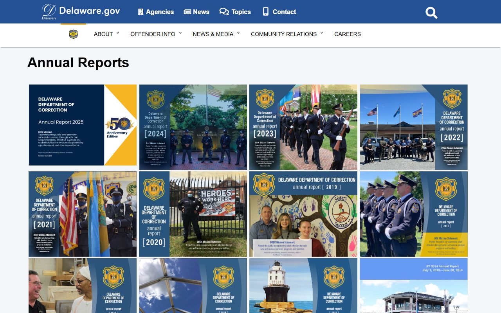Viewport: 501px width, 313px height.
Task: Open the lighthouse annual report cover
Action: point(303,286)
